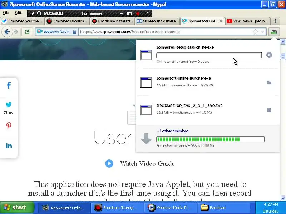This screenshot has height=214, width=286.
Task: Cancel the apowerrec-setup-saas-online.exe download
Action: tap(269, 55)
